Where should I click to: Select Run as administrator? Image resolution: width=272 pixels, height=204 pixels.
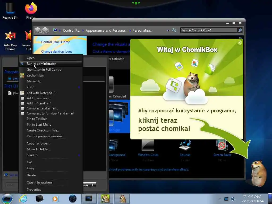coord(51,64)
